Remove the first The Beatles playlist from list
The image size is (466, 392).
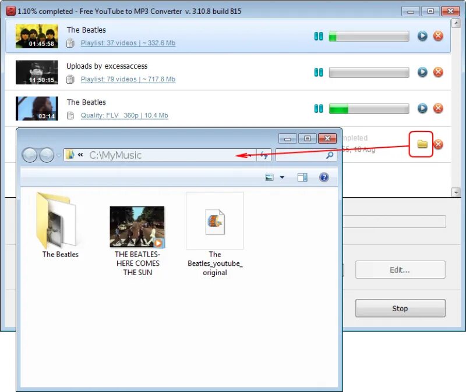point(438,36)
